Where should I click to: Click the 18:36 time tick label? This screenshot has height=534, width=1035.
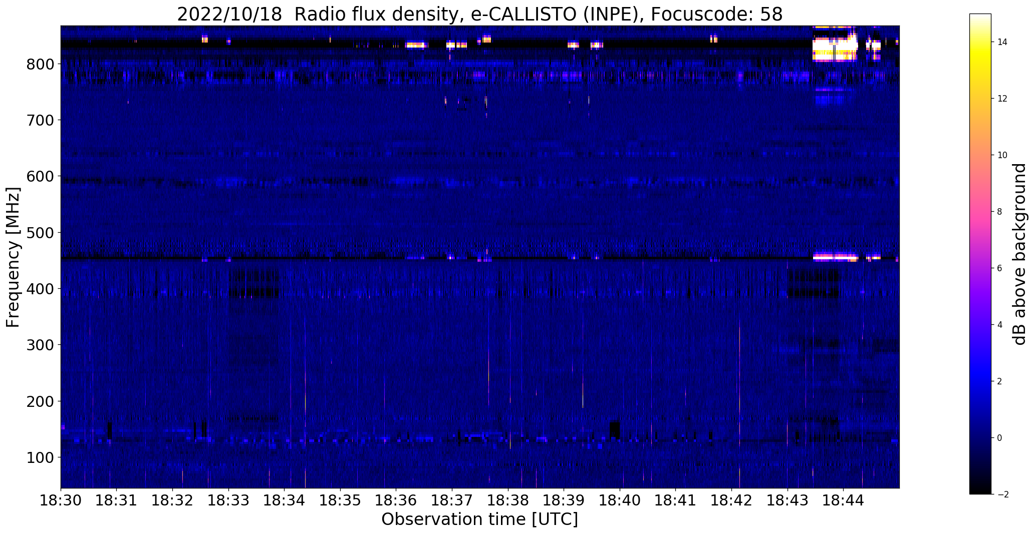[x=396, y=500]
